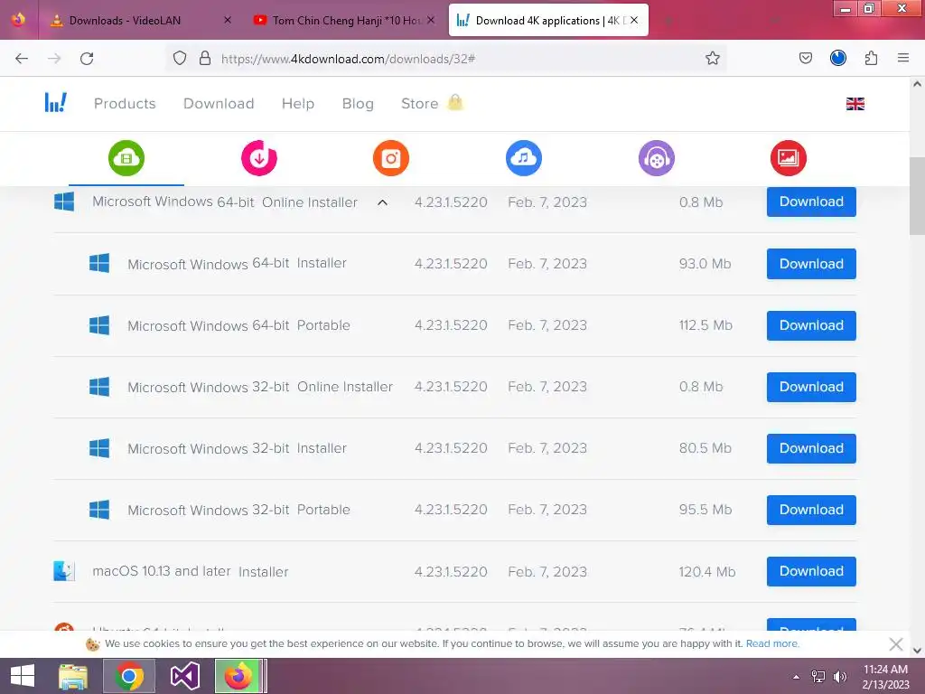925x694 pixels.
Task: Open the Firefox hamburger application menu
Action: click(x=903, y=58)
